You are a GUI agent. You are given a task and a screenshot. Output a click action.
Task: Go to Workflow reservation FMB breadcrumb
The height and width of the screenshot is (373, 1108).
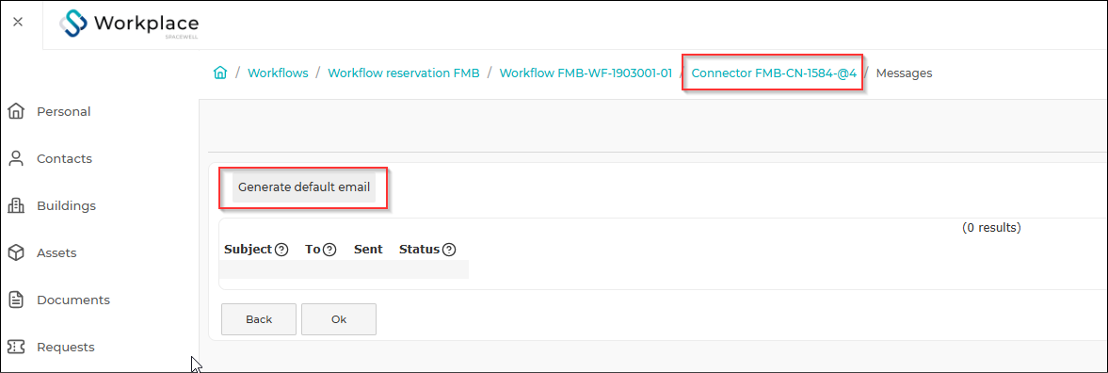click(404, 73)
